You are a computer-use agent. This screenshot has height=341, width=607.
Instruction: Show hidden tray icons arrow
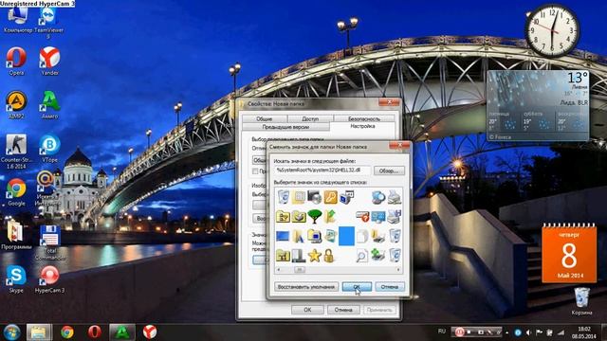coord(507,332)
